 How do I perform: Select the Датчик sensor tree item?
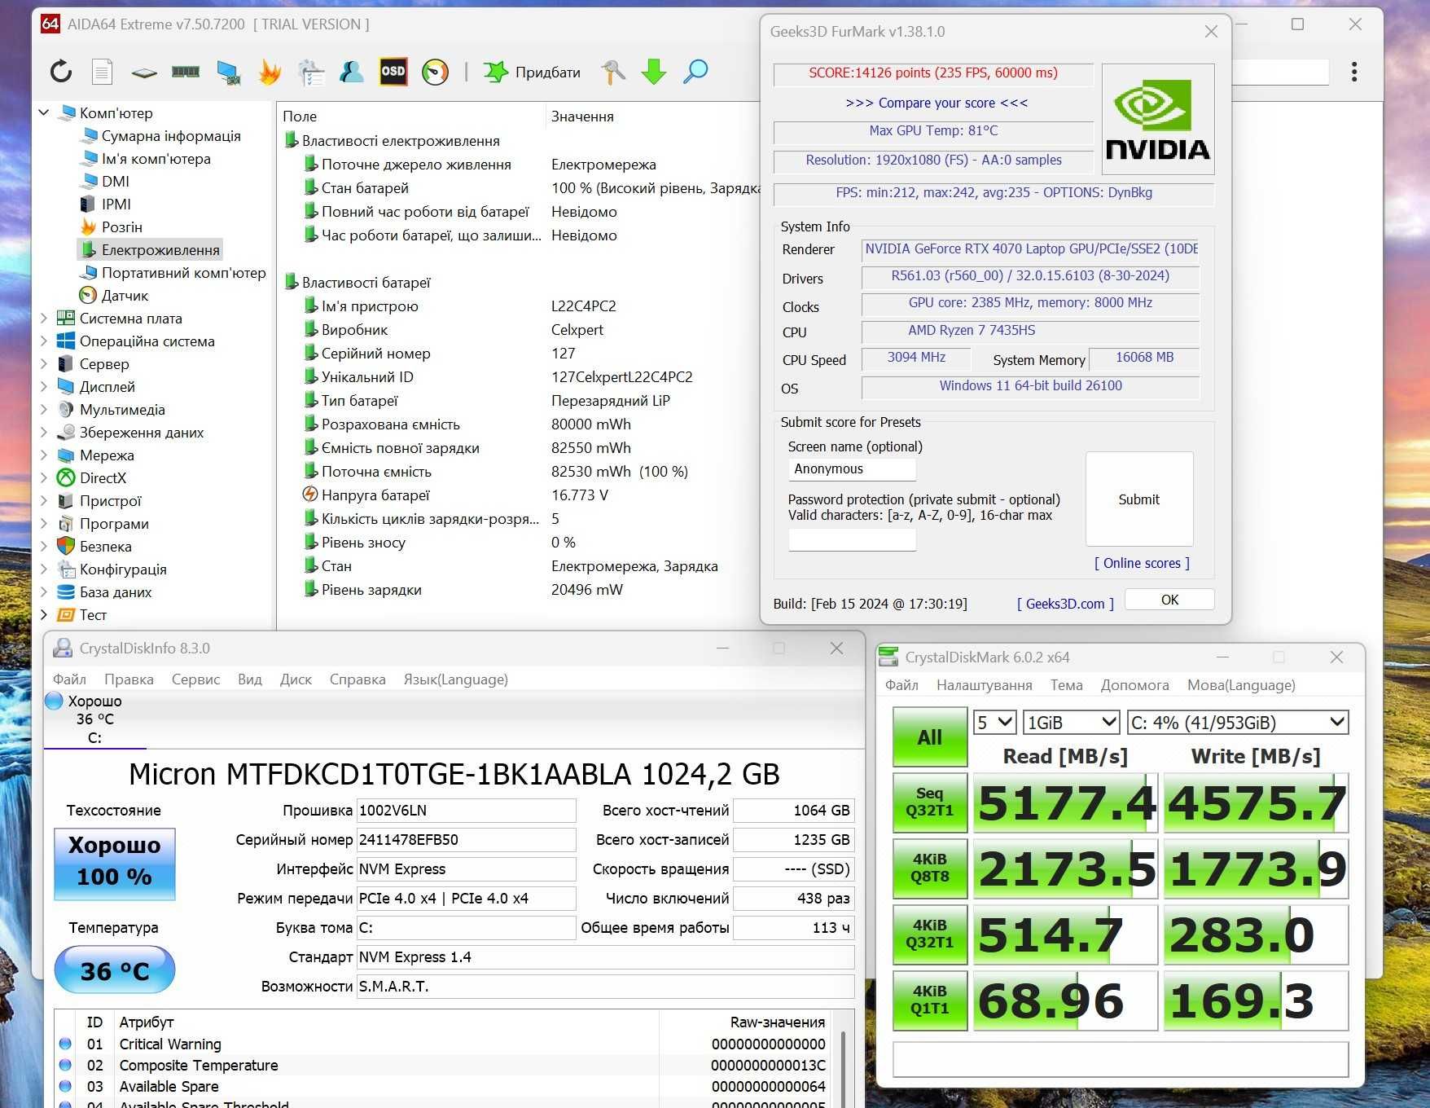125,295
